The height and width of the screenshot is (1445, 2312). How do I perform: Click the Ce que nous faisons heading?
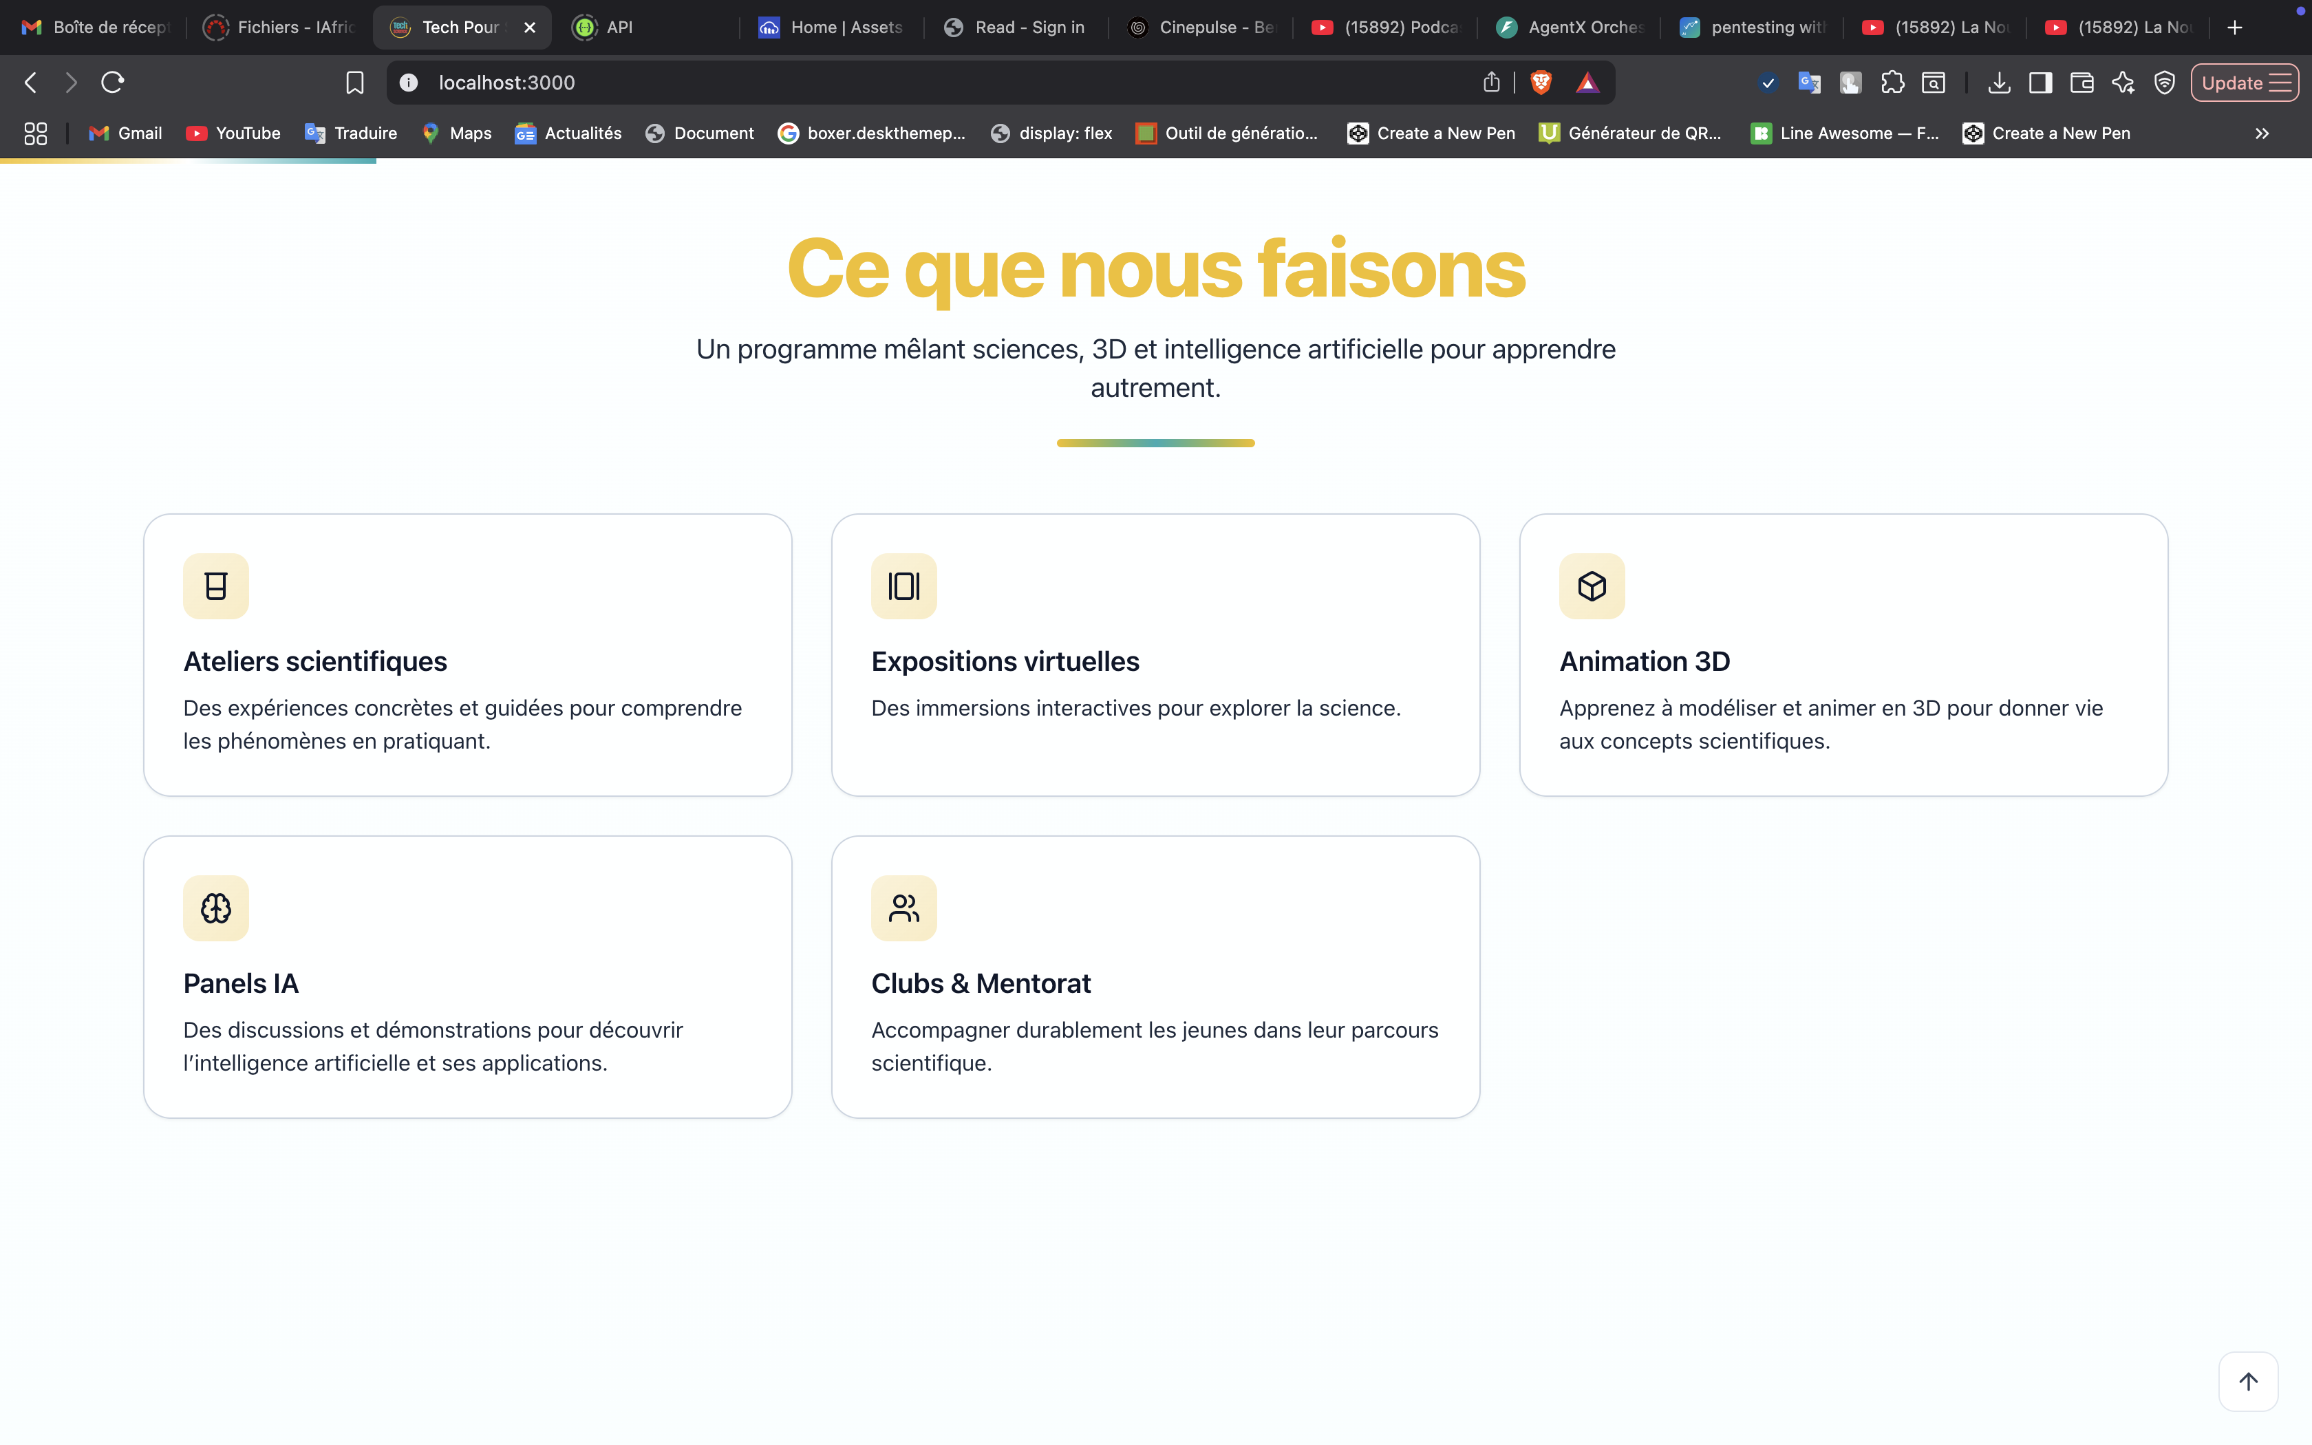pyautogui.click(x=1156, y=270)
